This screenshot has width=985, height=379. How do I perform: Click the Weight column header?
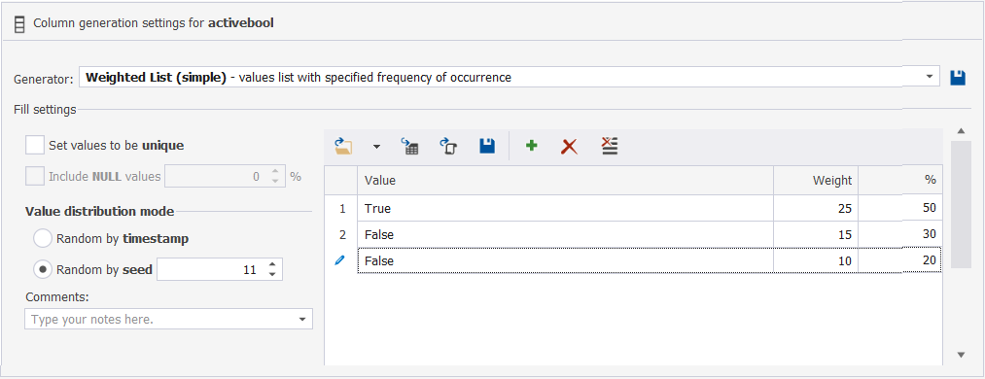coord(816,180)
